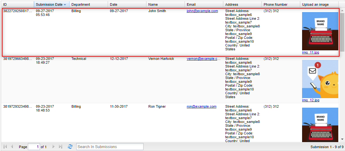Refresh the submissions list
The height and width of the screenshot is (151, 345).
point(70,147)
